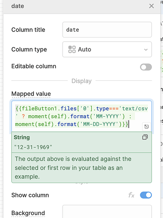The width and height of the screenshot is (163, 218).
Task: Click the Show column label
Action: 30,195
